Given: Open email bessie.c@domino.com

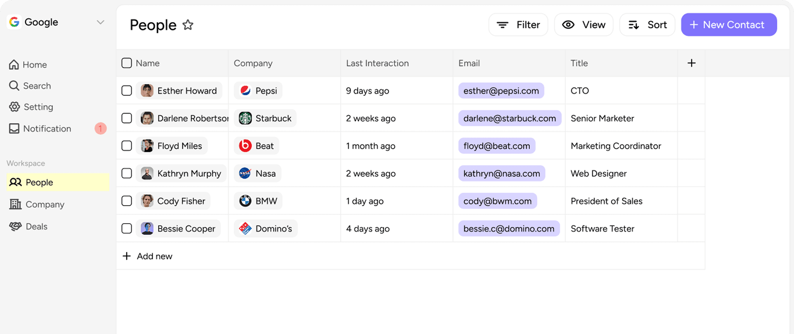Looking at the screenshot, I should [x=509, y=229].
